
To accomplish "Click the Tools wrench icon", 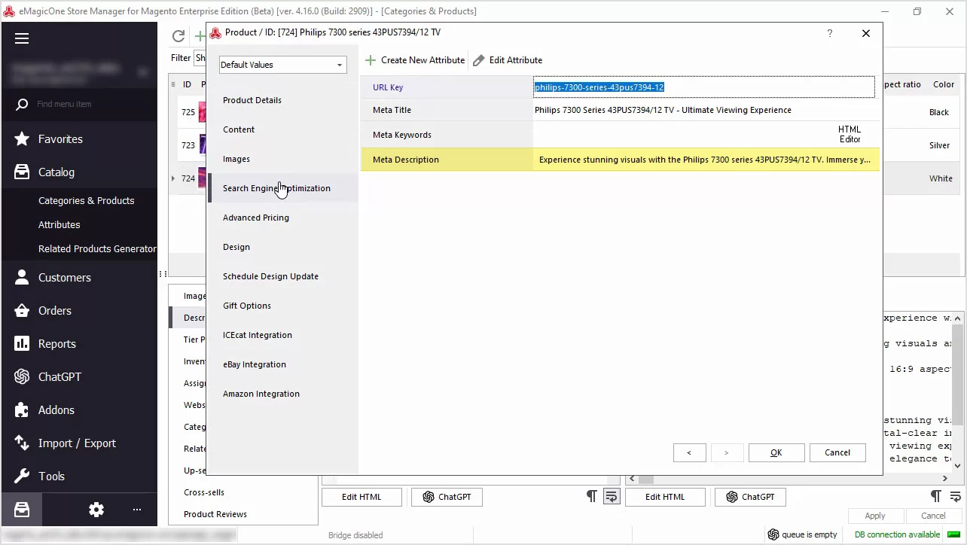I will pos(22,476).
